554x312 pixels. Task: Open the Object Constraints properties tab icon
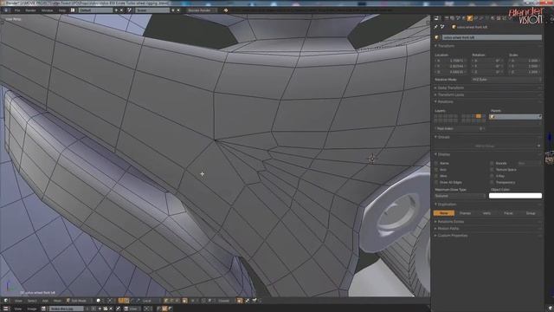click(x=475, y=18)
